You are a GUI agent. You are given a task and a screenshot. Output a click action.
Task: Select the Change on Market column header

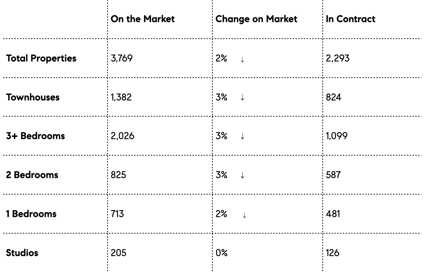pos(257,19)
